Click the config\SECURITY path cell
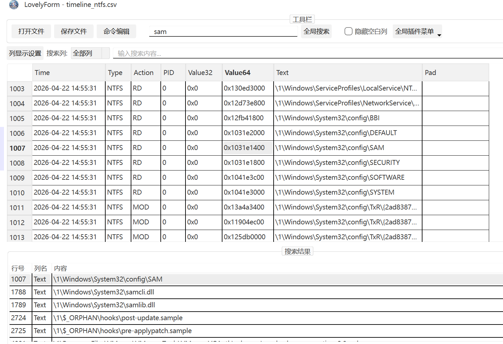Viewport: 503px width, 344px height. coord(348,163)
